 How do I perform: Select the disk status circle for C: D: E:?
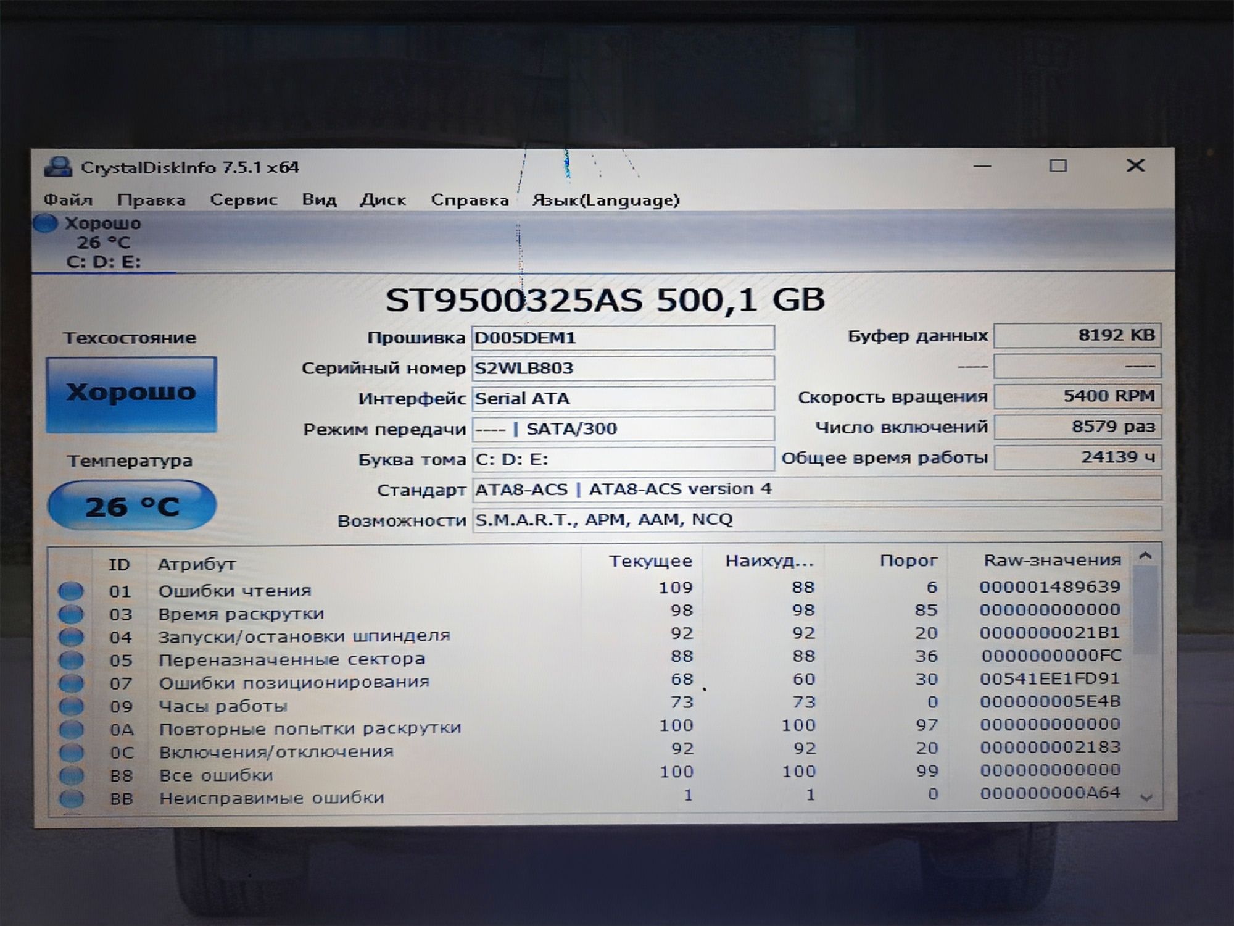[45, 223]
